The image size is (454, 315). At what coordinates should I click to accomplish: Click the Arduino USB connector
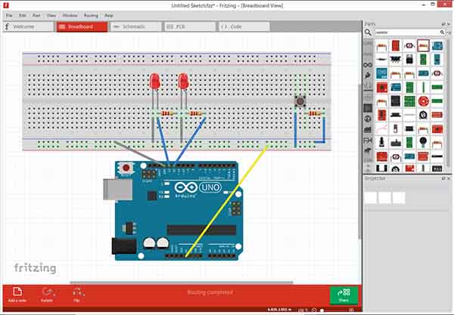coord(117,190)
